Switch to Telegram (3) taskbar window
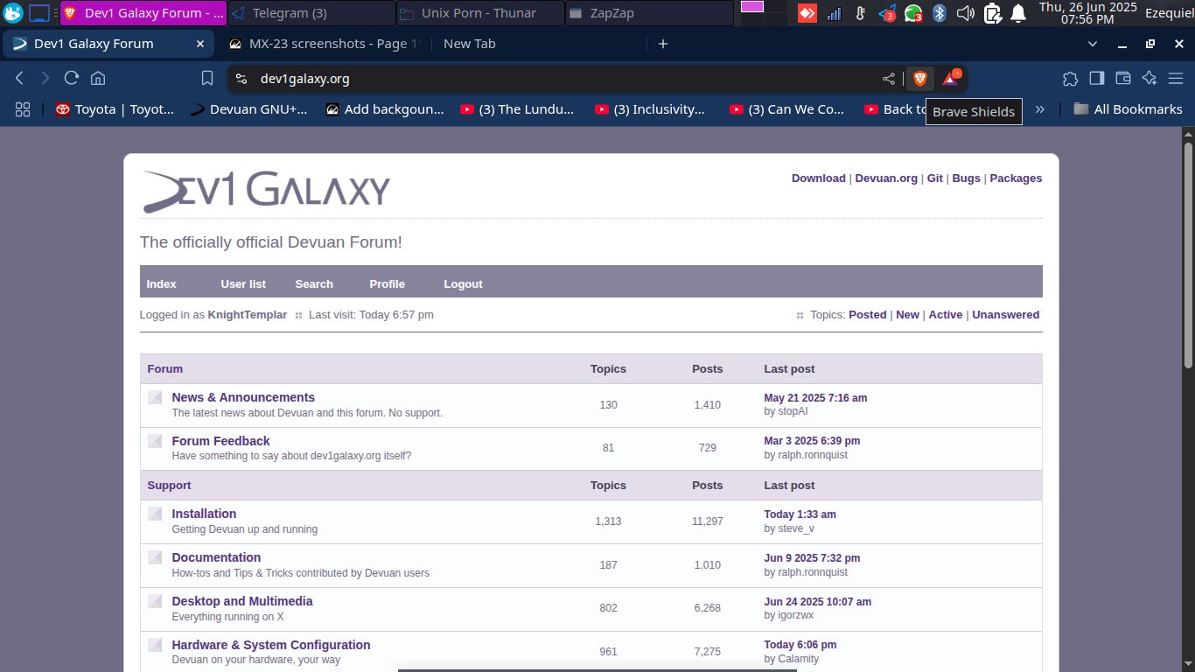 311,13
